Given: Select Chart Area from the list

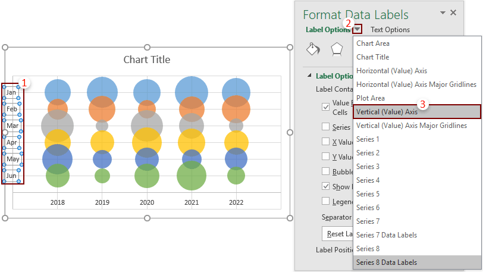Looking at the screenshot, I should coord(417,43).
